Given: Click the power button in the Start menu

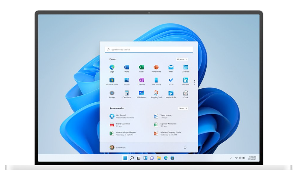Looking at the screenshot, I should [x=185, y=148].
